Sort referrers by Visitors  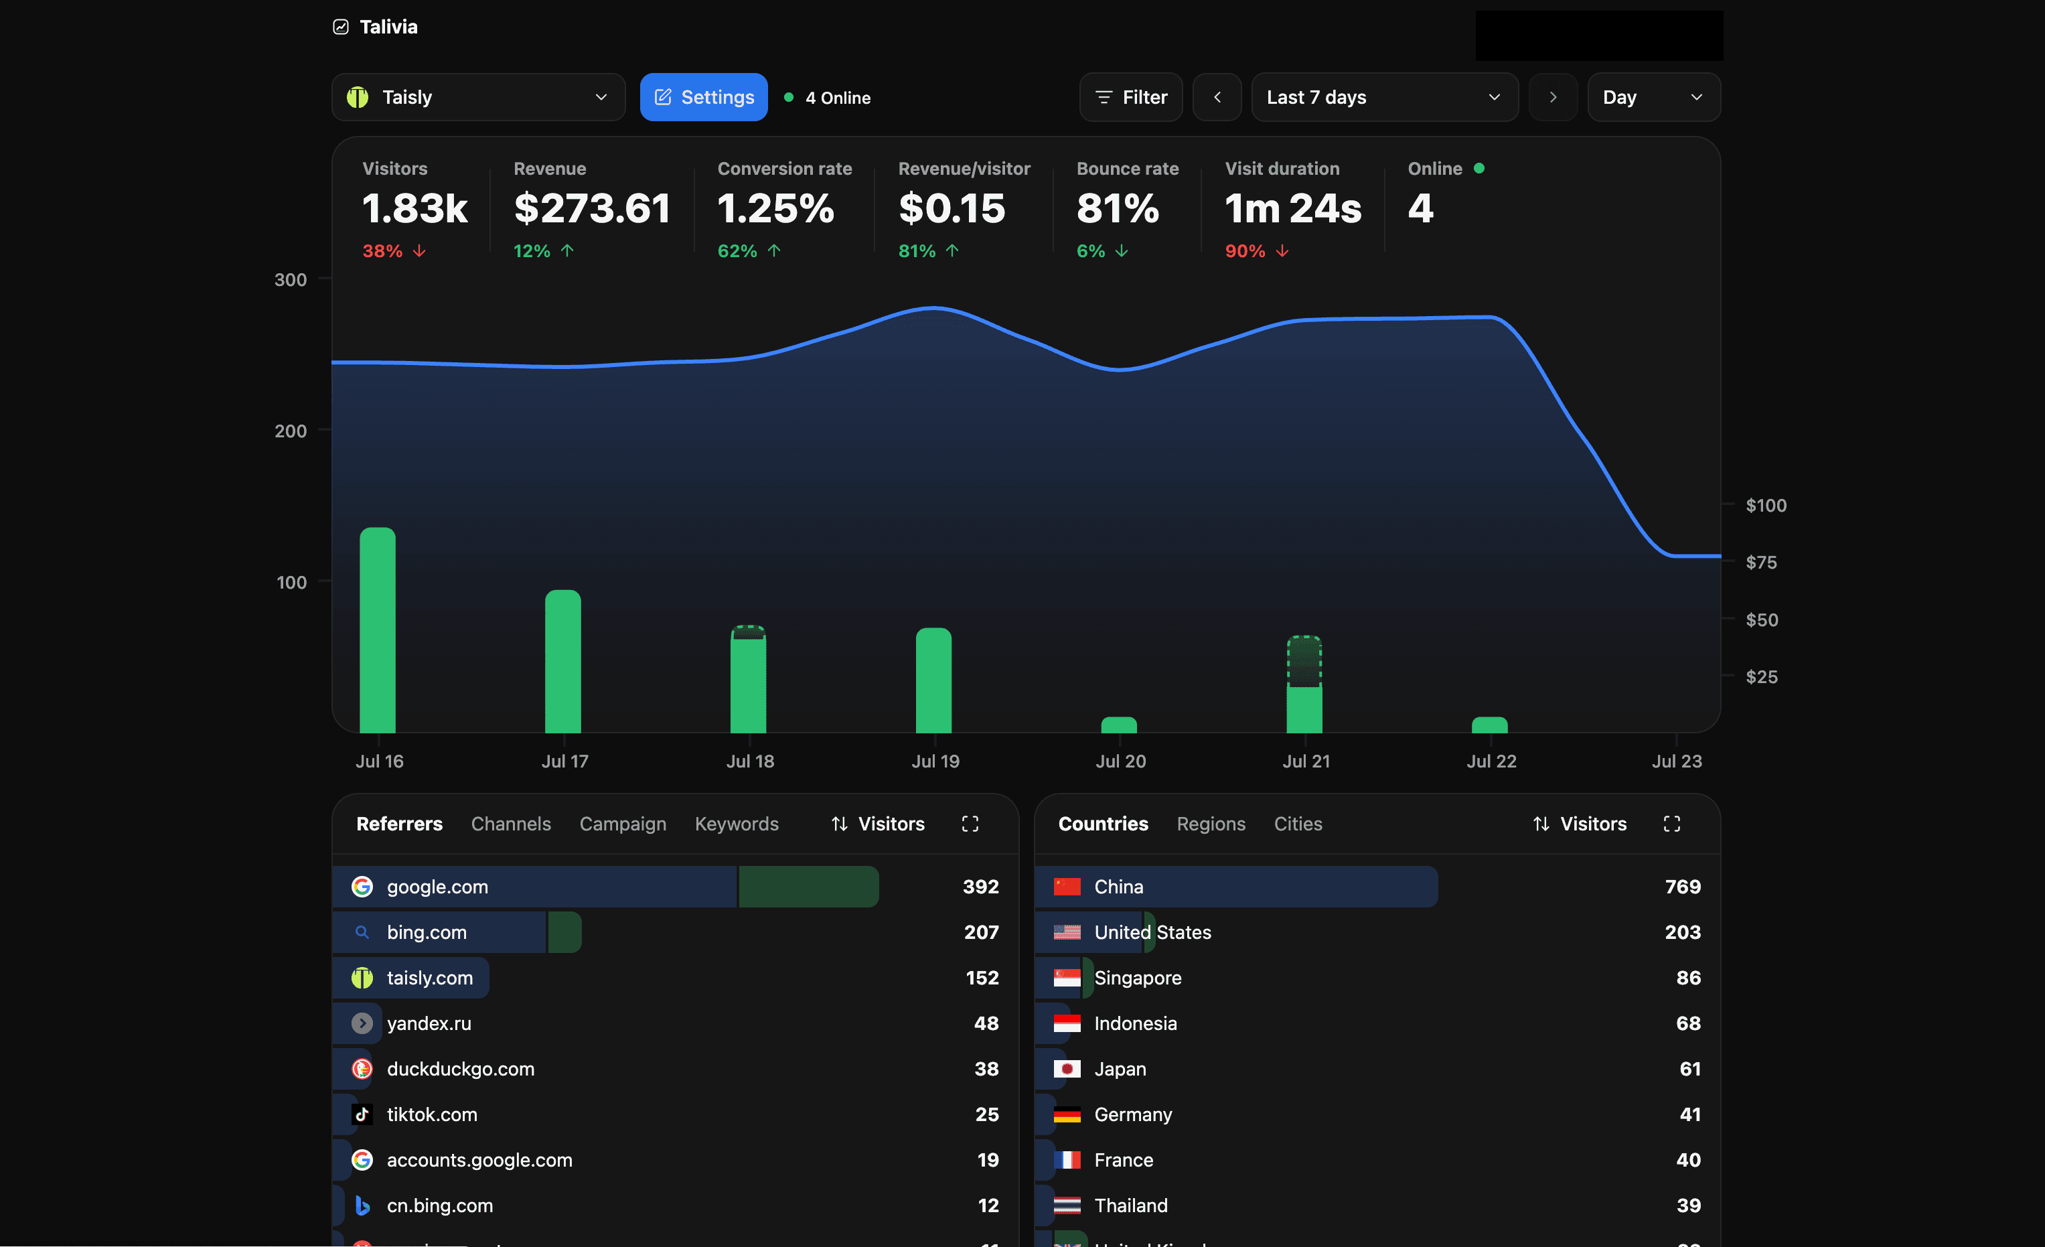point(878,824)
